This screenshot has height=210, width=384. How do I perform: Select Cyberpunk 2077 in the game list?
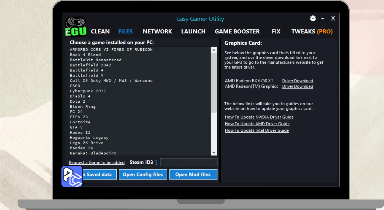coord(88,91)
